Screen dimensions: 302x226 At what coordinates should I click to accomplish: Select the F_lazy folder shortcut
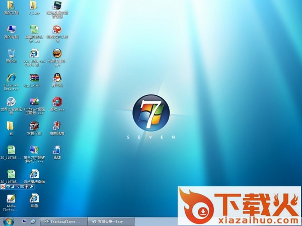pos(34,6)
